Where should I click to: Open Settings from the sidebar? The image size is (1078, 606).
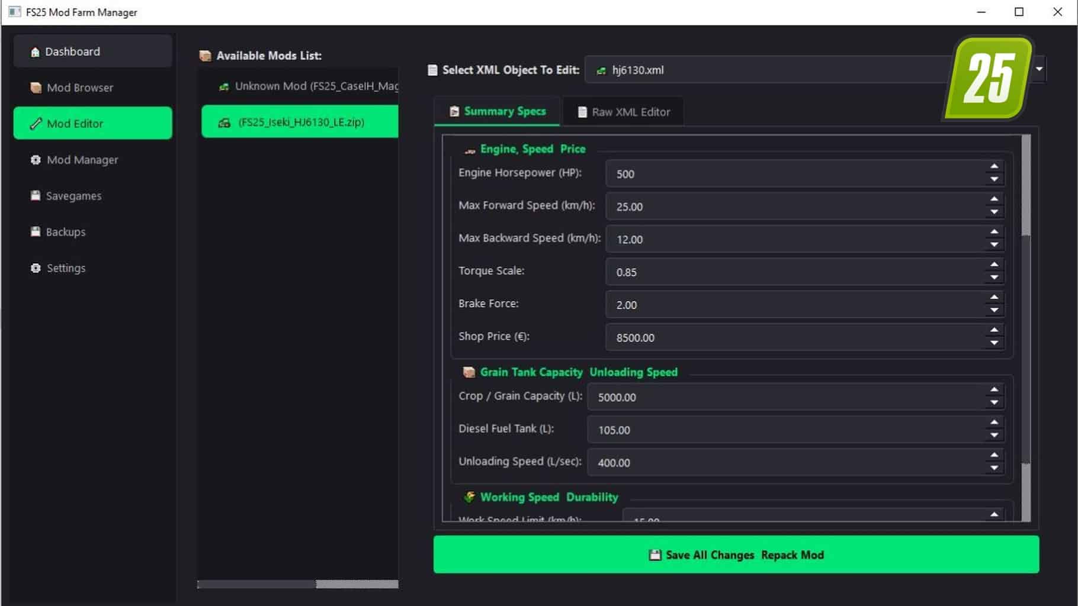click(93, 268)
